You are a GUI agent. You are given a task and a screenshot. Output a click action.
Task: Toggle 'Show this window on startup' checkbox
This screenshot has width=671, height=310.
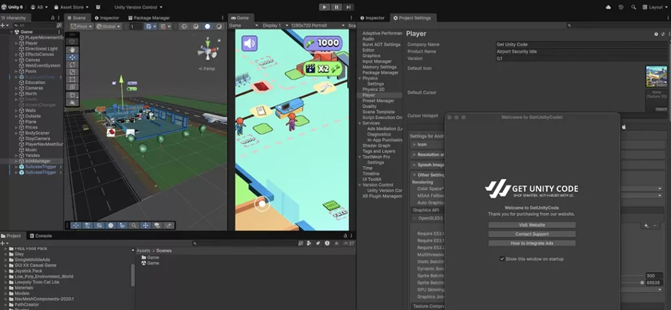[502, 259]
